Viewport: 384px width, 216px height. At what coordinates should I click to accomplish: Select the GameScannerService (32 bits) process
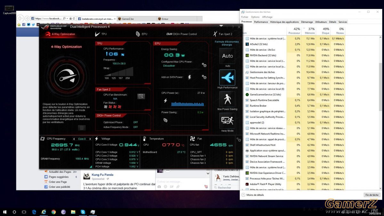pos(295,94)
